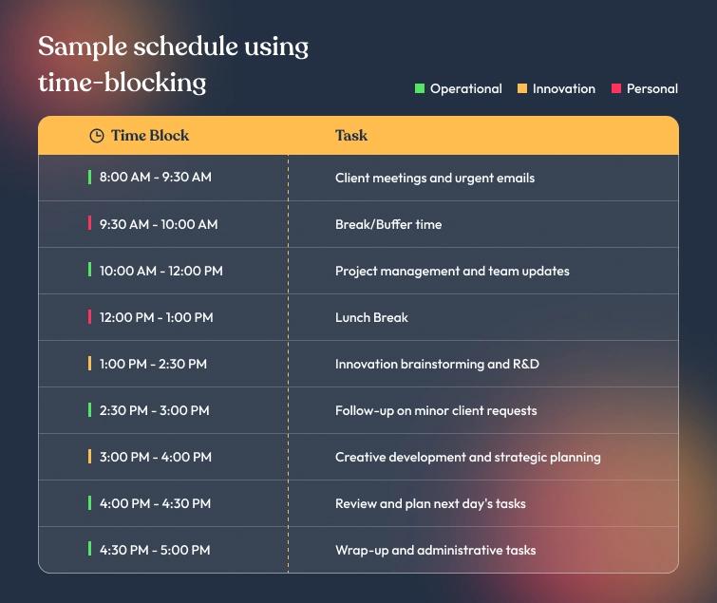Click the Break/Buffer time task
The width and height of the screenshot is (717, 603).
pyautogui.click(x=387, y=224)
